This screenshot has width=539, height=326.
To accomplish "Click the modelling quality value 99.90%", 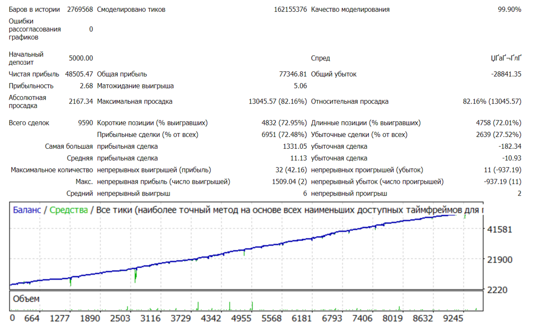I will pos(509,10).
